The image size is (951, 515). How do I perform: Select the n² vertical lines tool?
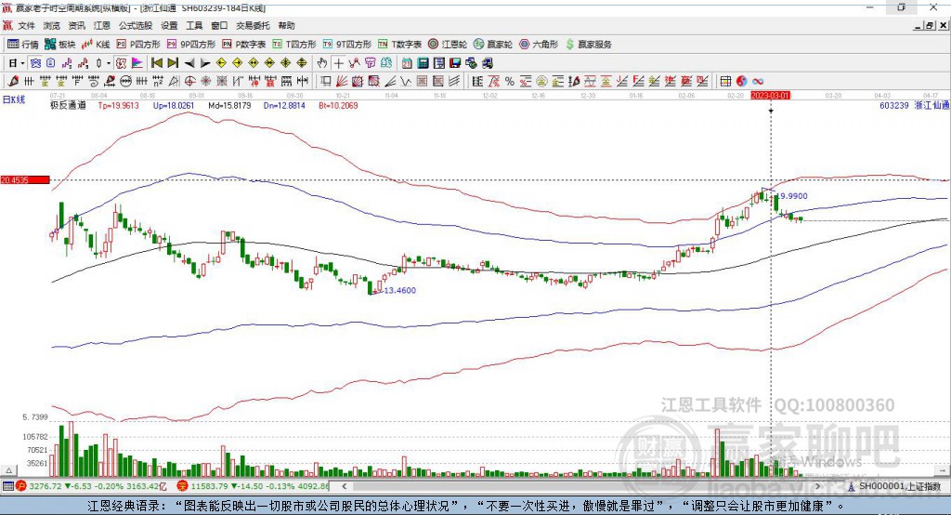point(158,82)
